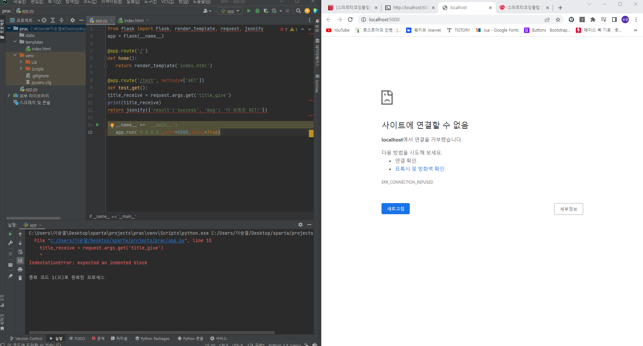Start debugging with the bug icon

pos(257,11)
